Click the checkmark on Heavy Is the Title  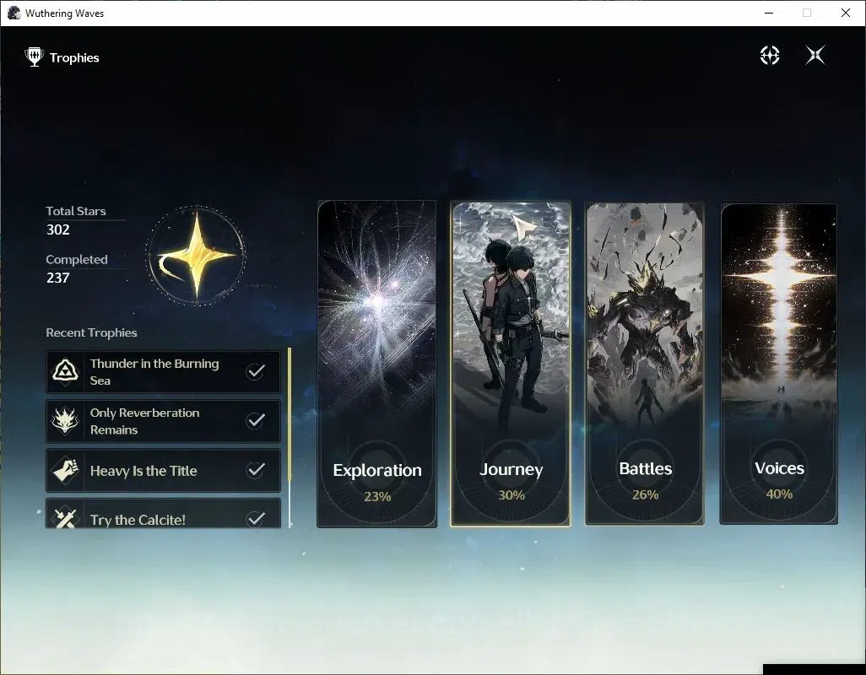coord(255,470)
